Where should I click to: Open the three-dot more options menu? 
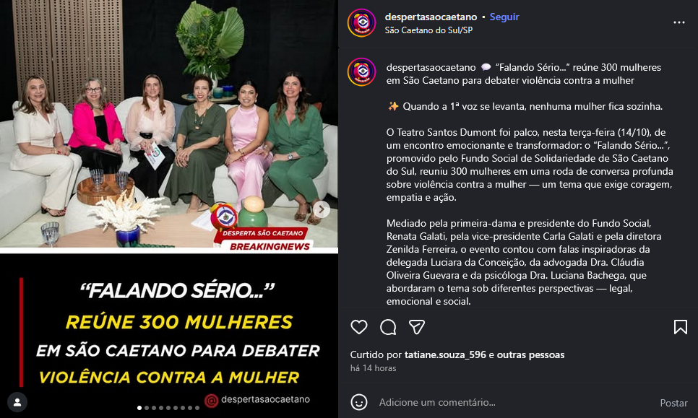pyautogui.click(x=679, y=22)
